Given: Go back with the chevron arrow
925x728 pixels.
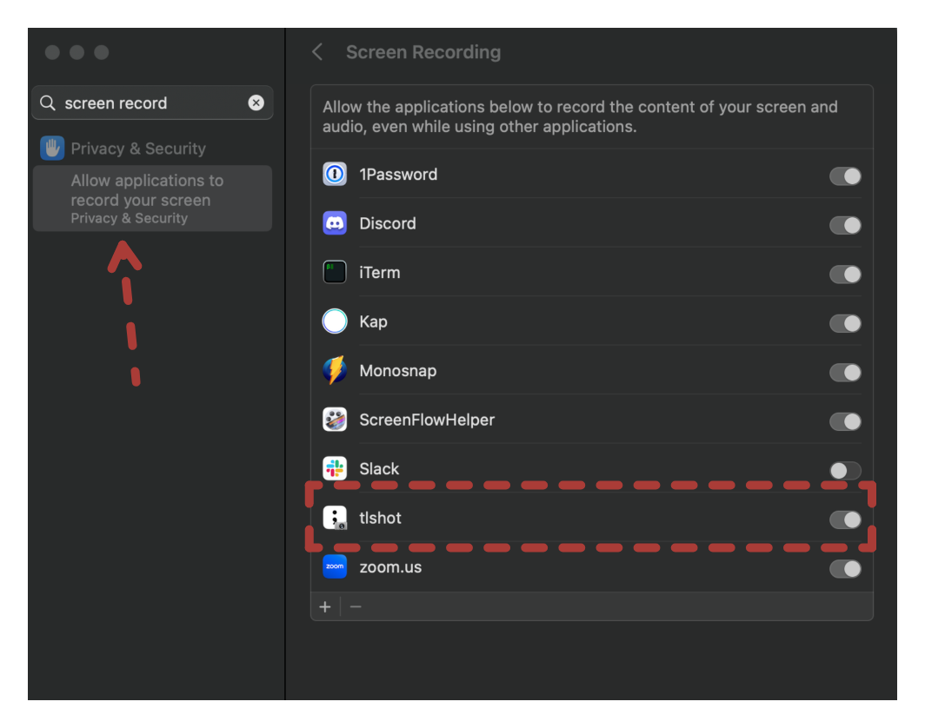Looking at the screenshot, I should (317, 52).
